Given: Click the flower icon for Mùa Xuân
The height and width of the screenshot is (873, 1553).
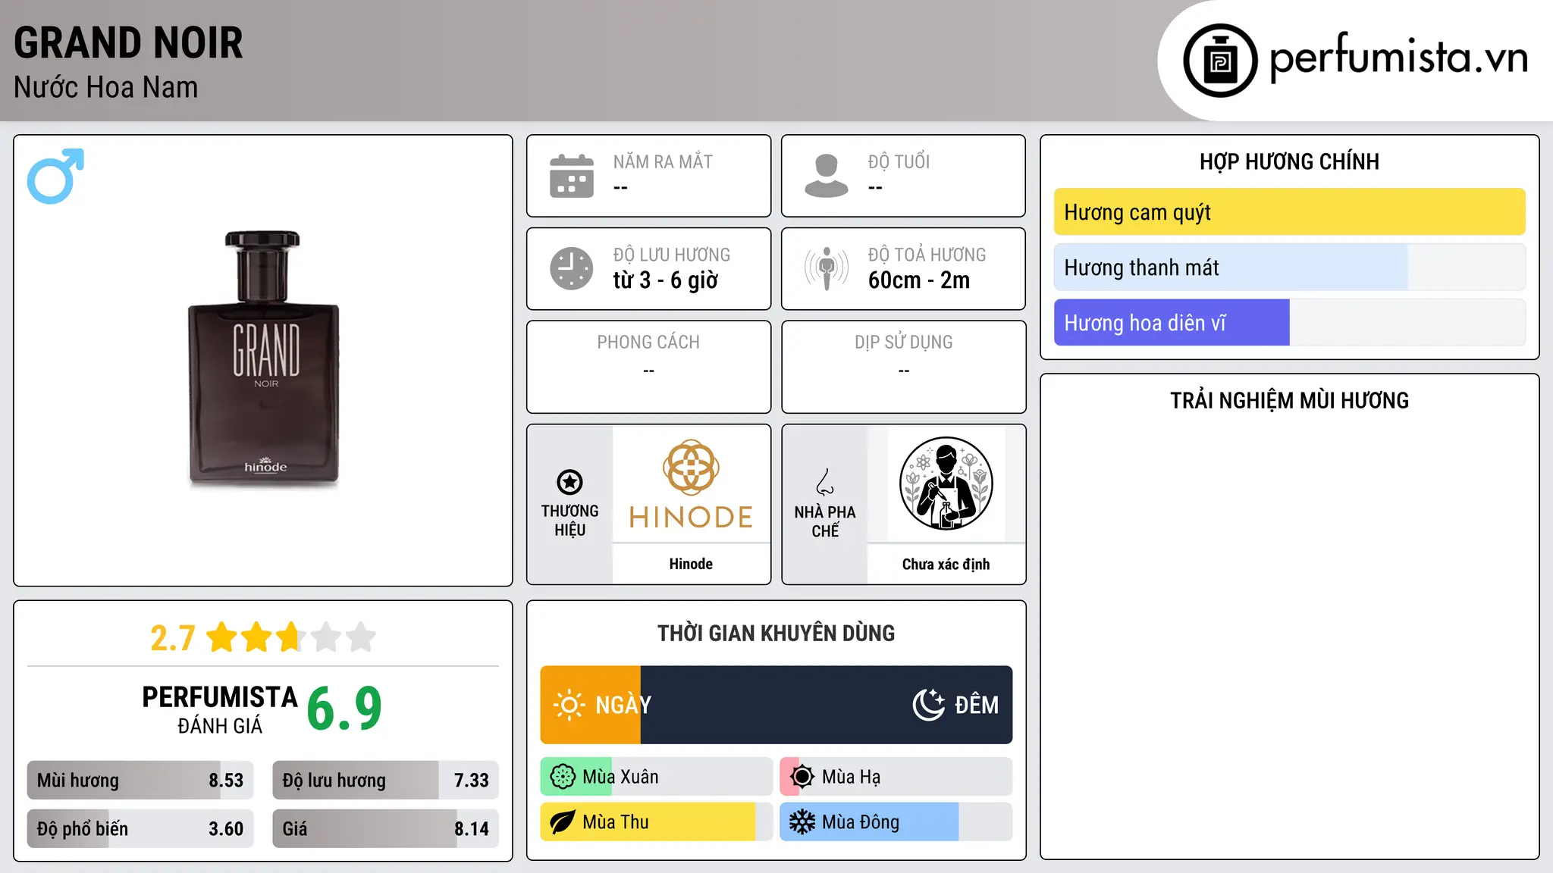Looking at the screenshot, I should coord(563,777).
